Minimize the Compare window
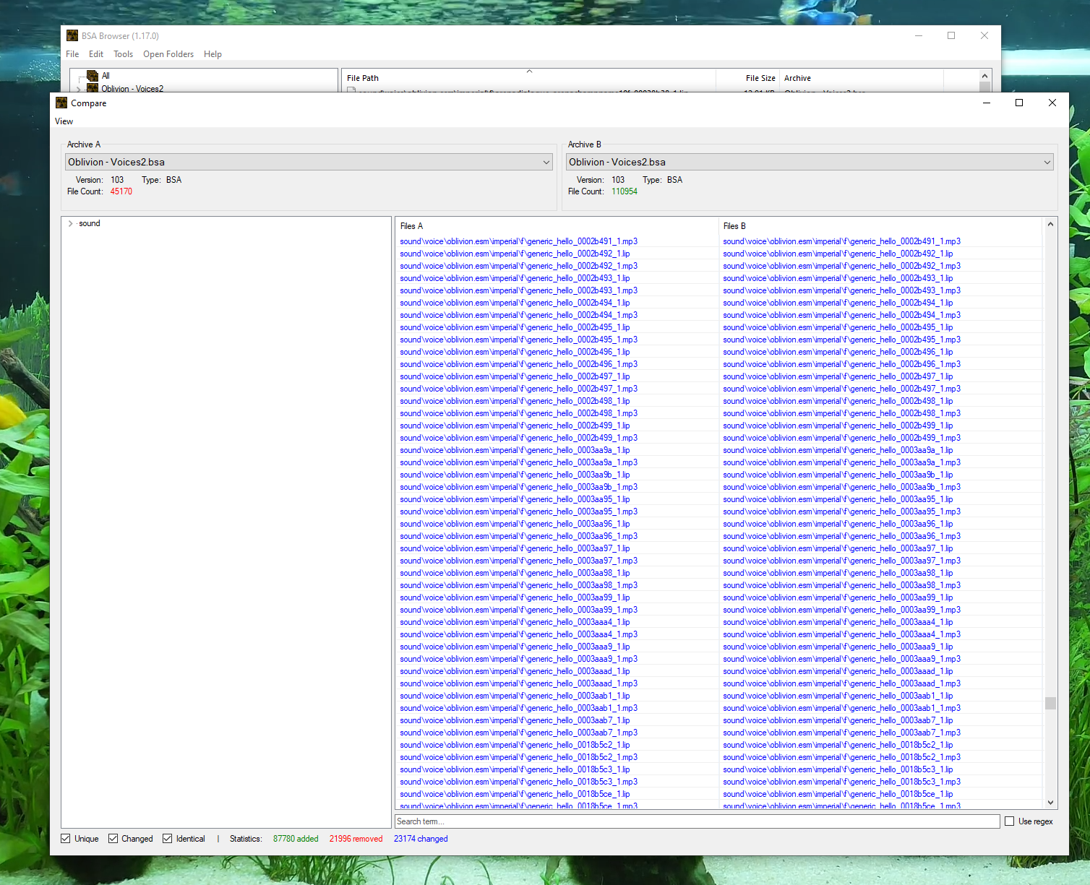 [x=987, y=103]
